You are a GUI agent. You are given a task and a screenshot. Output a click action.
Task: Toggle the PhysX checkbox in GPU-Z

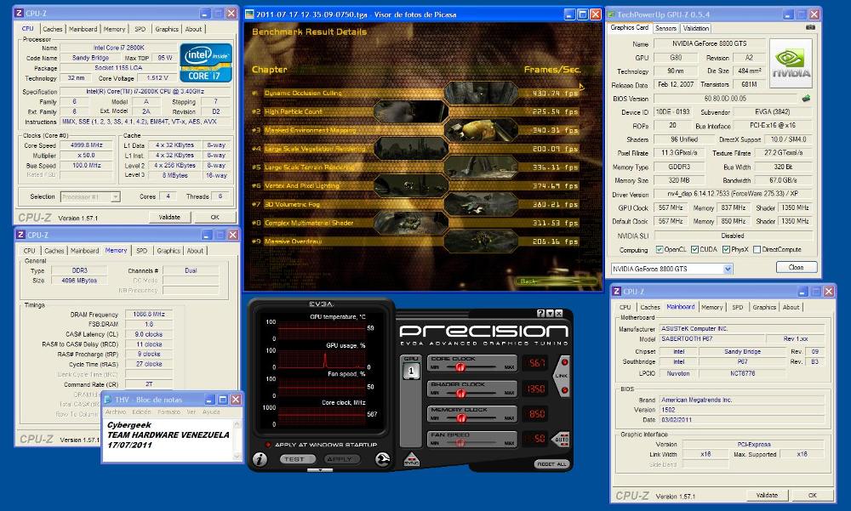726,249
